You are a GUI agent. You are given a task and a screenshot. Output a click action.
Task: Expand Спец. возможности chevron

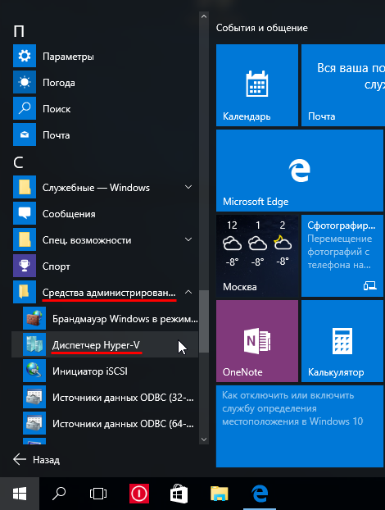188,239
